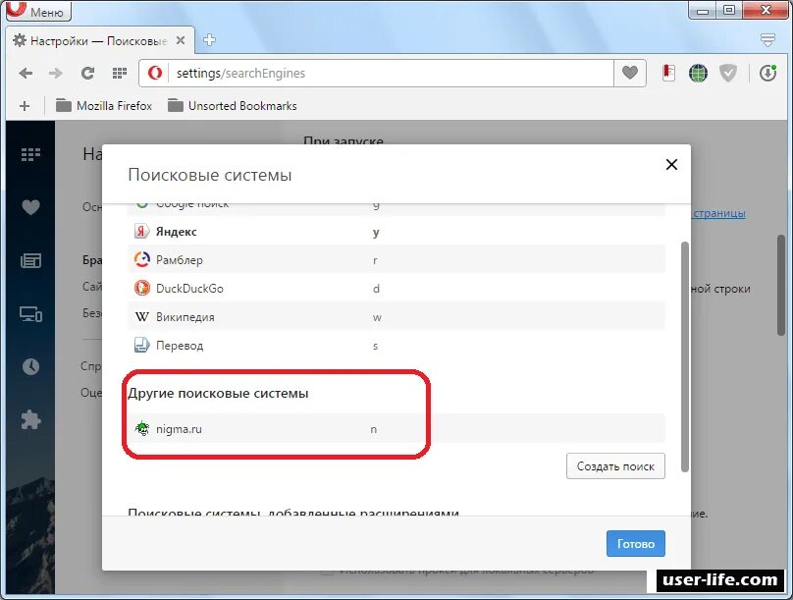This screenshot has height=600, width=793.
Task: Go back with the back arrow
Action: click(26, 74)
